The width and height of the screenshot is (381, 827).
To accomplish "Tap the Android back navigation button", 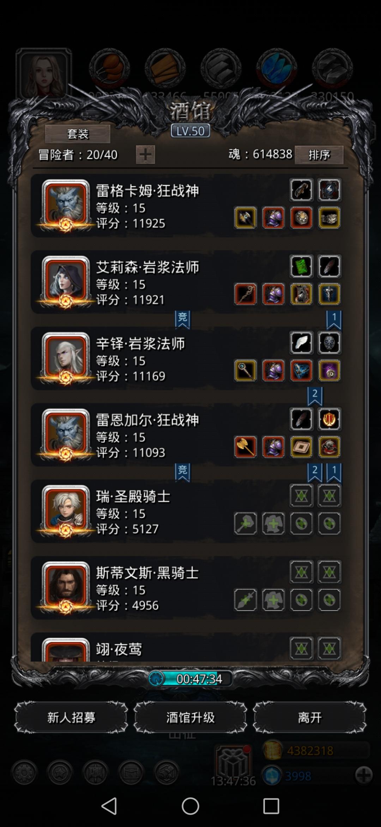I will click(109, 807).
